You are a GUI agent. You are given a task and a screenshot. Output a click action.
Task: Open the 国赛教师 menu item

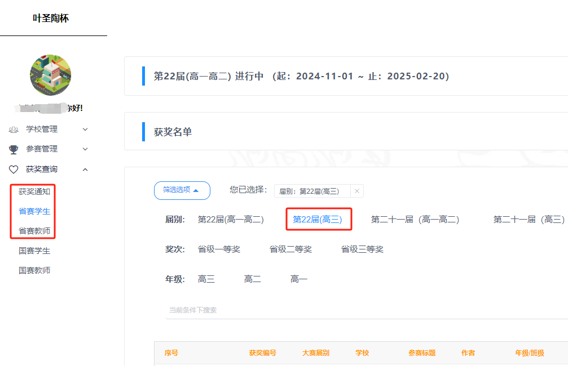(35, 271)
